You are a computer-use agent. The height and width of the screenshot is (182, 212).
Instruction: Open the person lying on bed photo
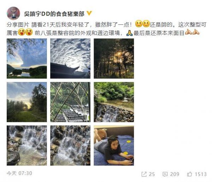coord(114,146)
